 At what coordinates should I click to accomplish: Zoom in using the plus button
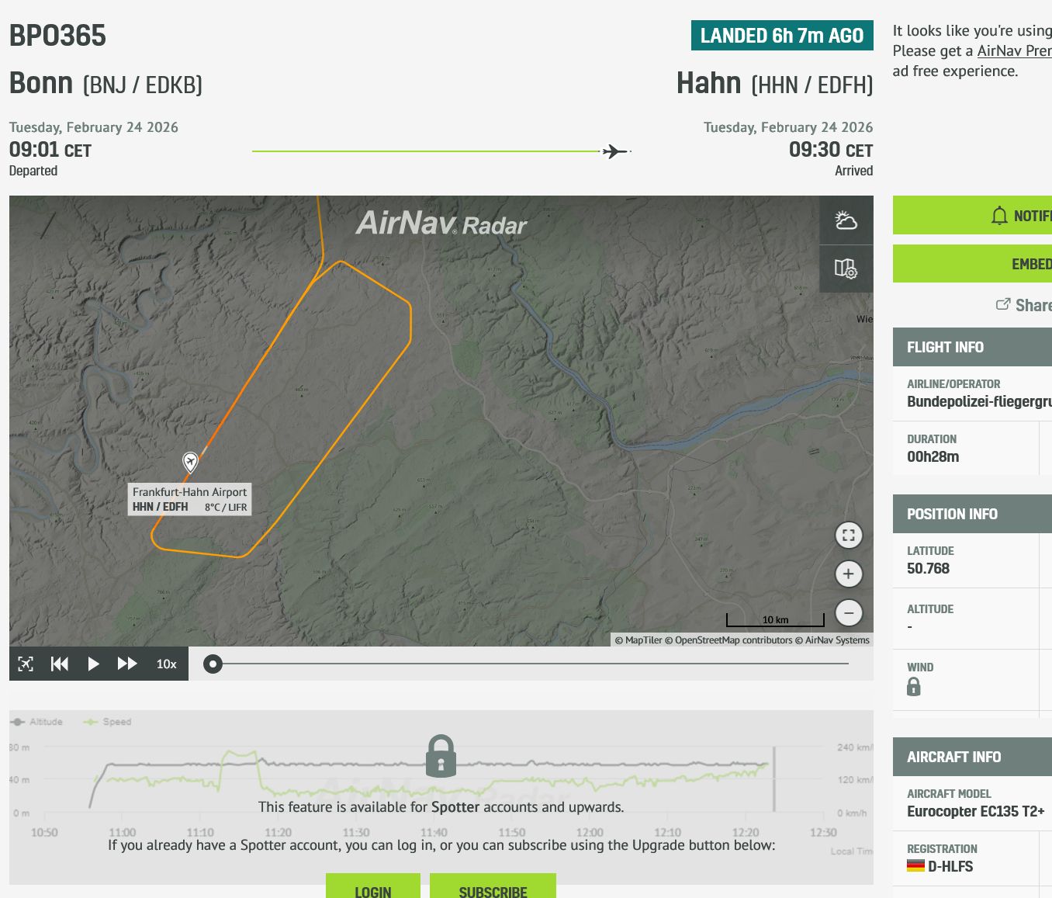click(849, 574)
